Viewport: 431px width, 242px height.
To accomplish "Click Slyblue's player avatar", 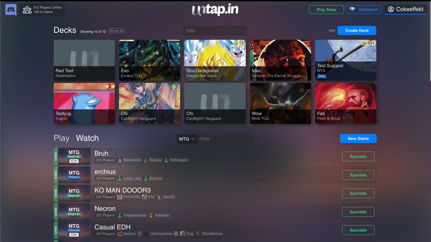I will pos(145,160).
